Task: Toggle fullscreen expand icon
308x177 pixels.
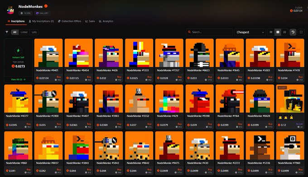Action: coord(301,32)
